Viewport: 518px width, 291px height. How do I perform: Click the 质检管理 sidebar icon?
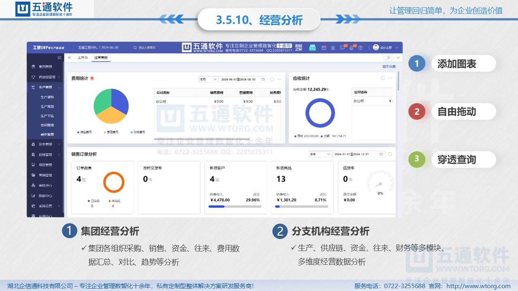tap(34, 154)
